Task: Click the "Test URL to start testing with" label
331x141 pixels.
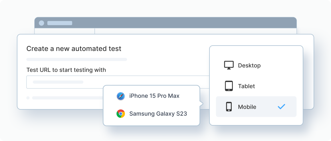Action: [x=66, y=70]
